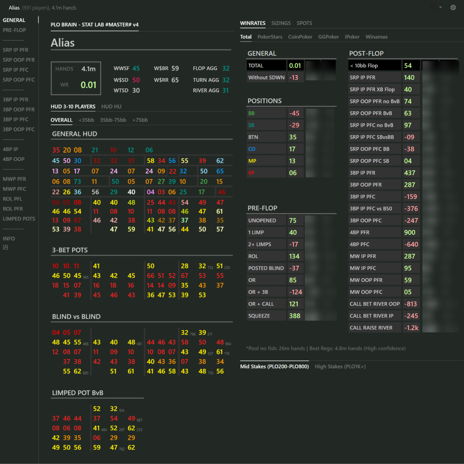Open the player selector dropdown arrow
The height and width of the screenshot is (464, 464).
point(440,7)
